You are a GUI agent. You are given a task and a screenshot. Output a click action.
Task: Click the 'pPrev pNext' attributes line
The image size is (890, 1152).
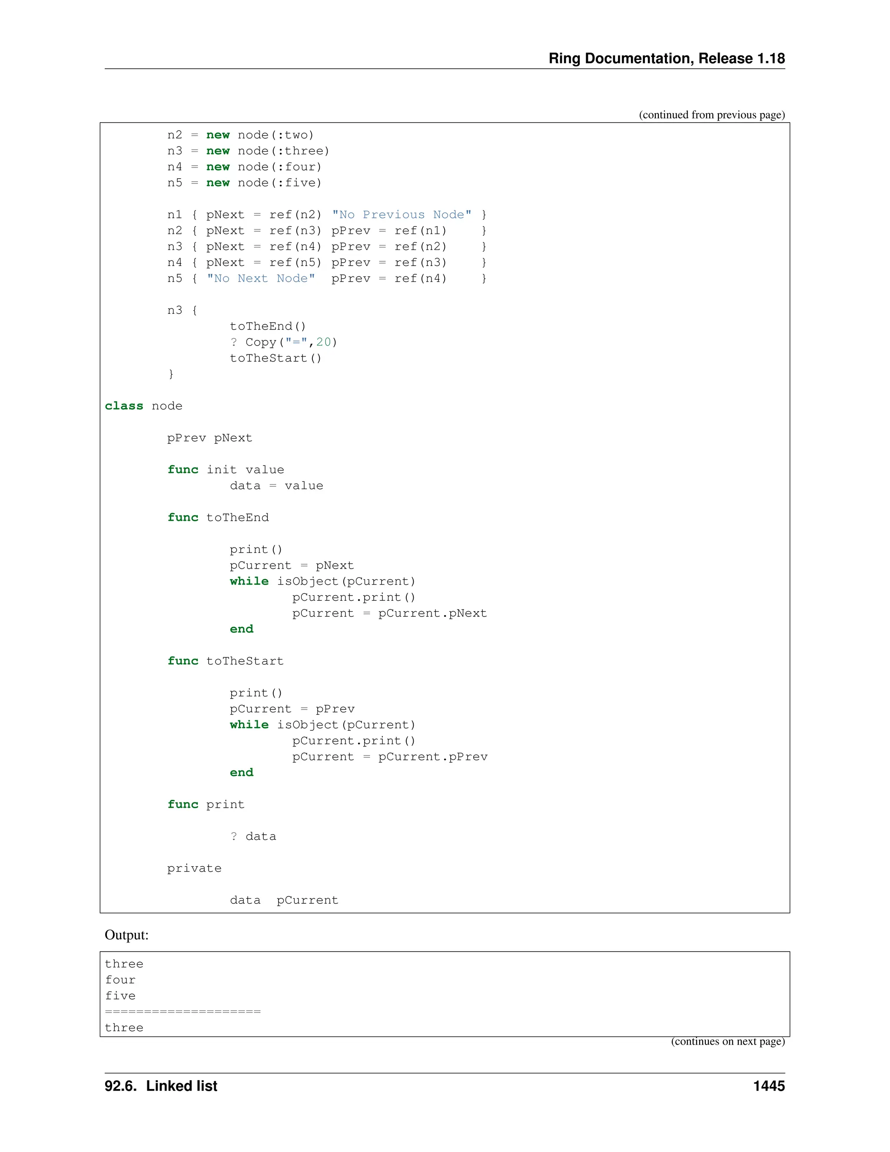[x=210, y=438]
